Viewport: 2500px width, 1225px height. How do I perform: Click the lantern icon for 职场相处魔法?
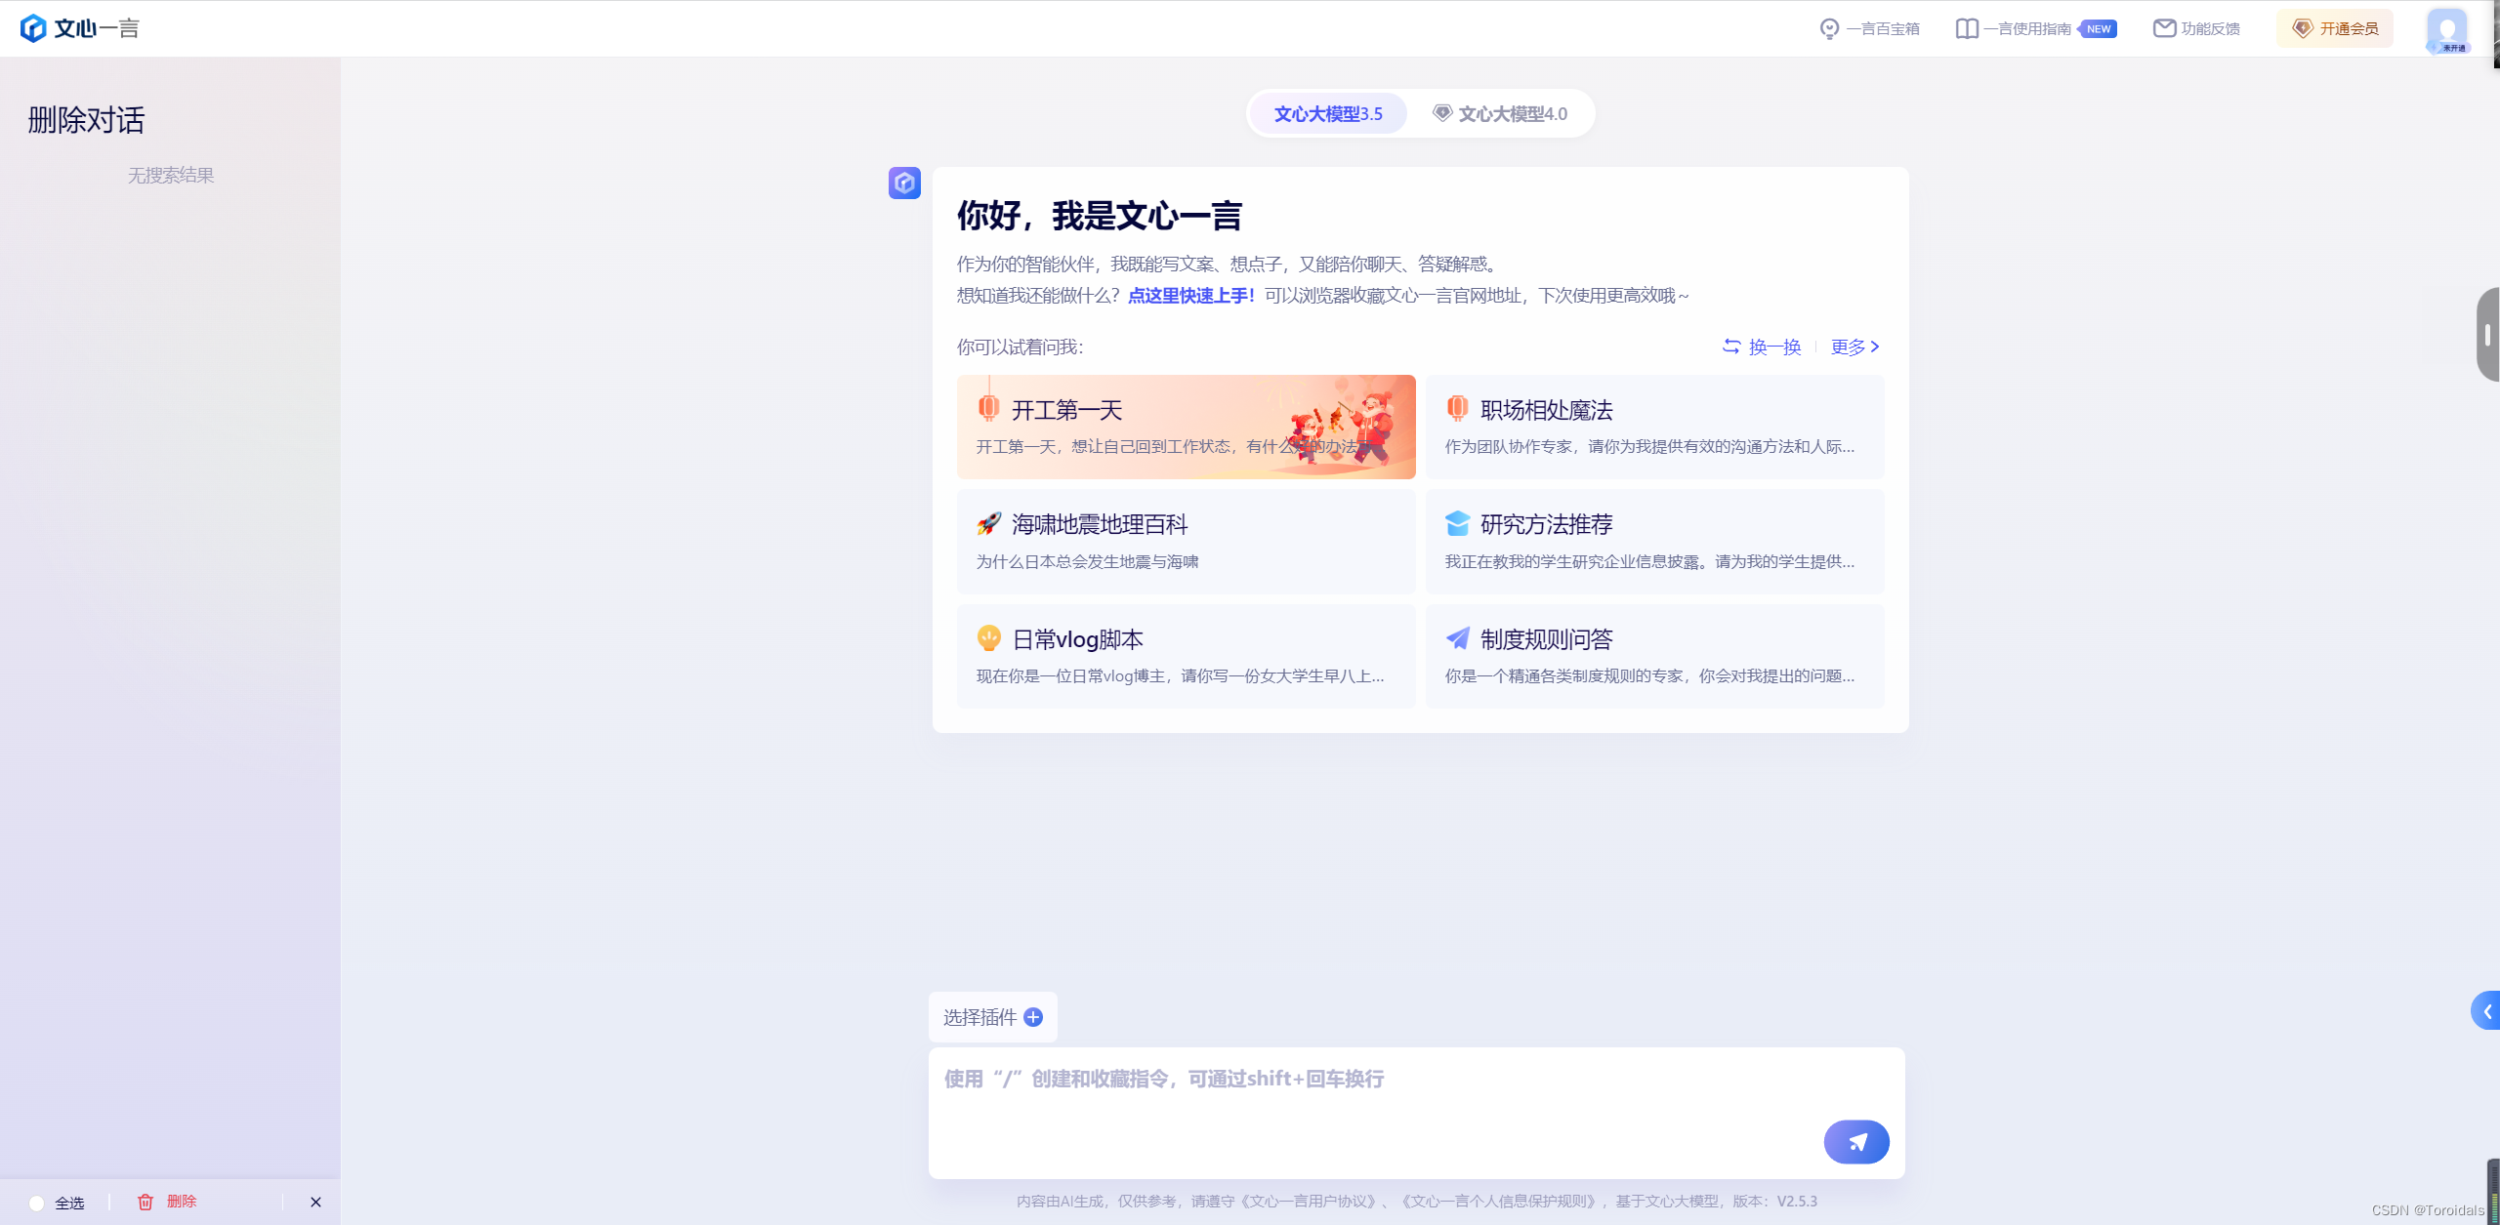click(x=1458, y=408)
